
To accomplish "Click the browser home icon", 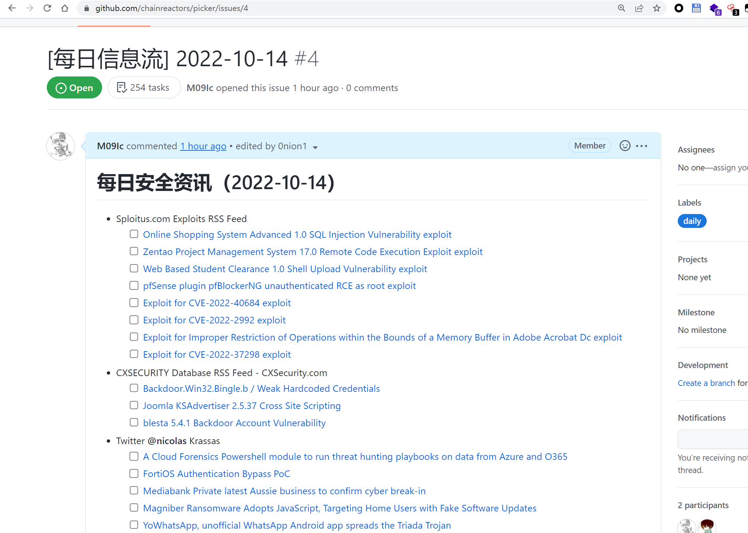I will [65, 8].
